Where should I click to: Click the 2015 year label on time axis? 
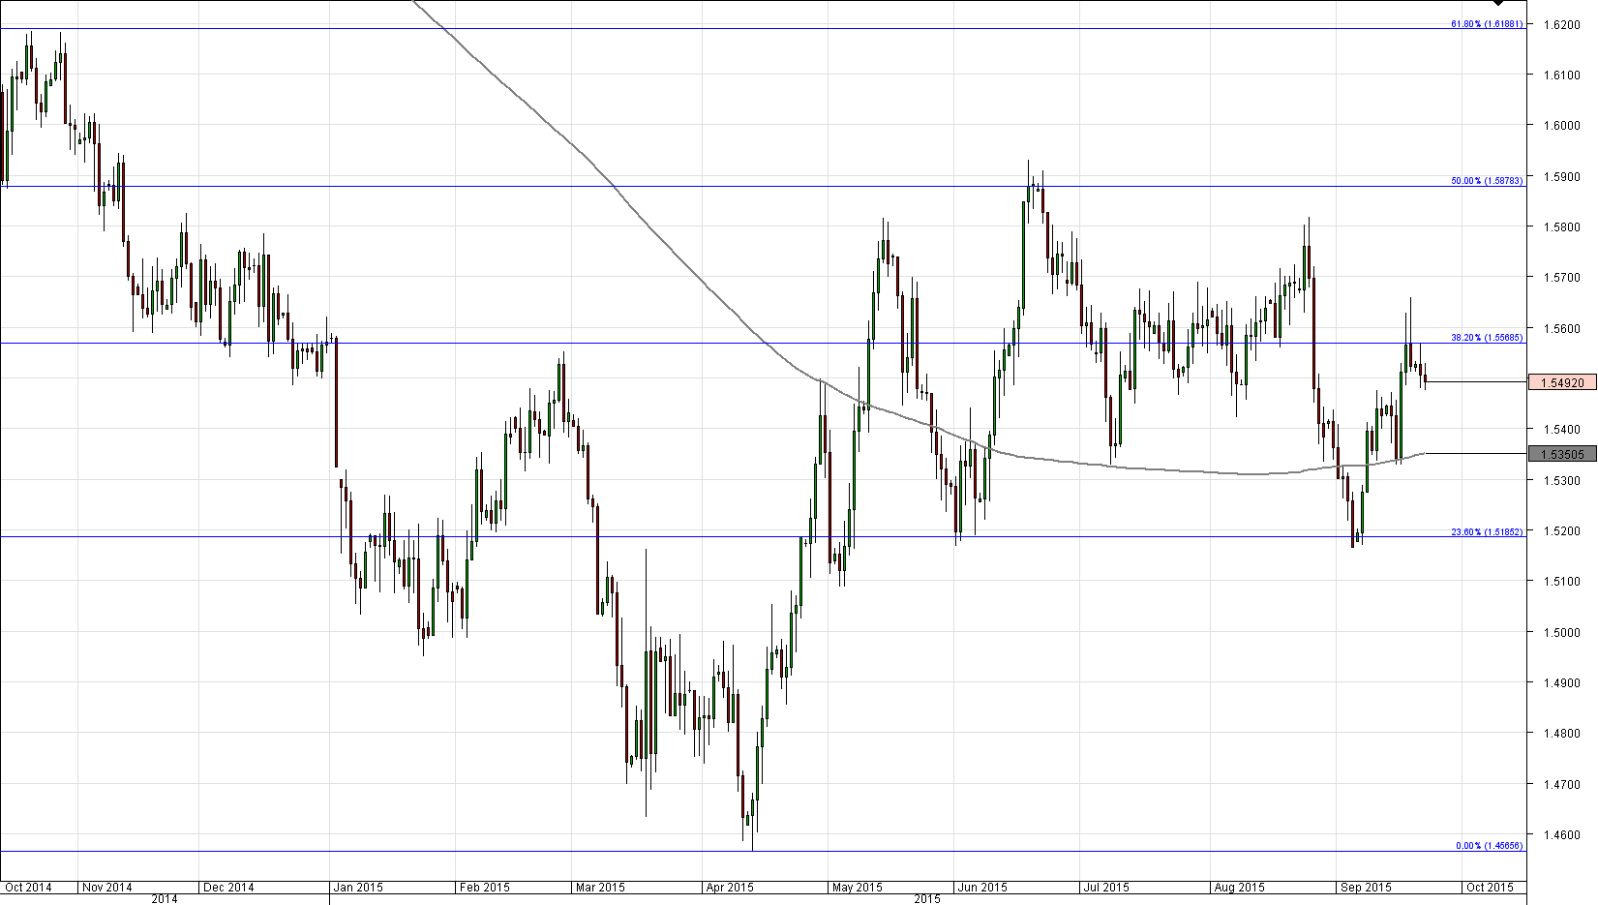tap(927, 899)
